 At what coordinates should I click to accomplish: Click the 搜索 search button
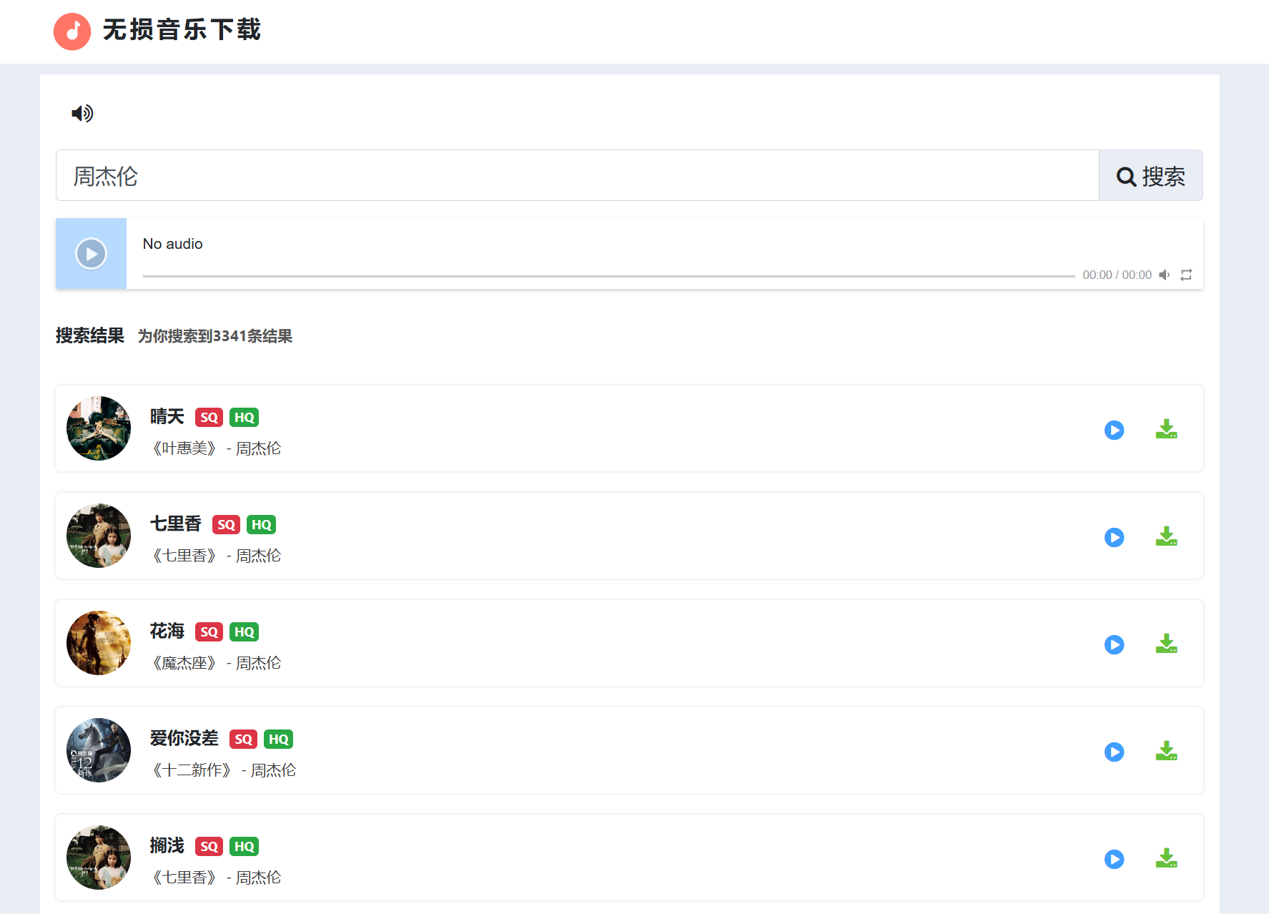(x=1150, y=176)
